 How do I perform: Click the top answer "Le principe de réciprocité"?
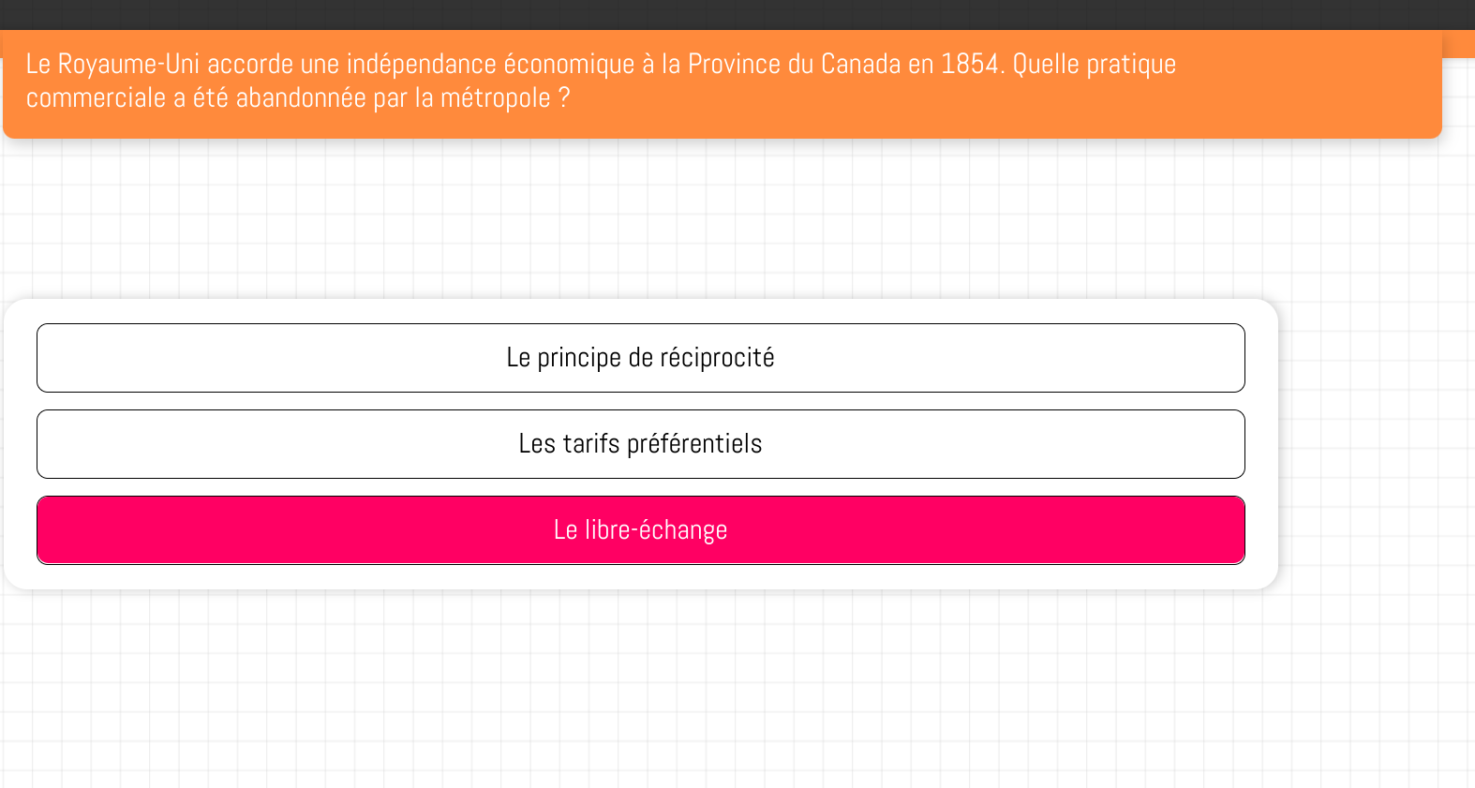640,357
